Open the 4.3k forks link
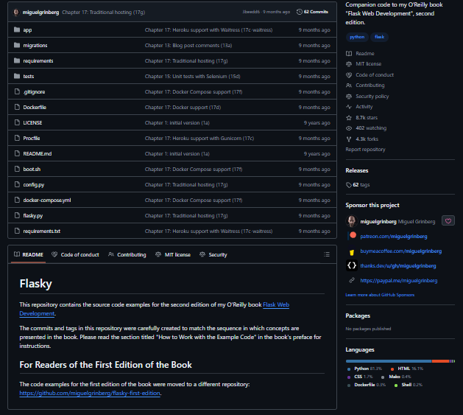The height and width of the screenshot is (415, 463). (367, 139)
